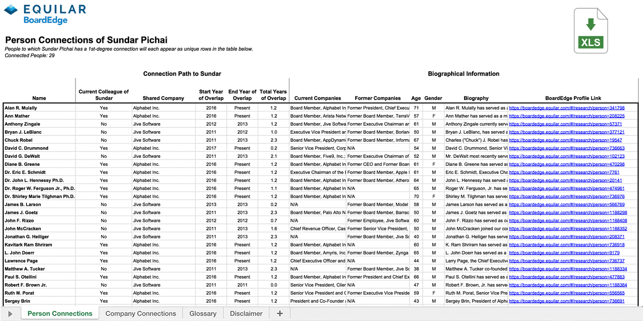Click Dr. Roger W. Ferguson Jr.'s name cell
This screenshot has height=321, width=643.
pyautogui.click(x=39, y=188)
